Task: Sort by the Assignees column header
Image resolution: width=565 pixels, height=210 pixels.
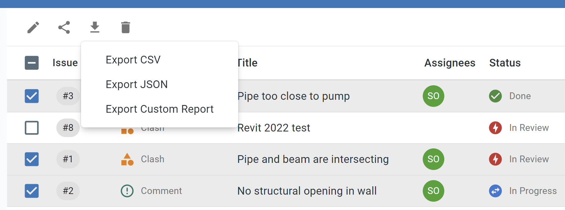Action: [x=450, y=63]
